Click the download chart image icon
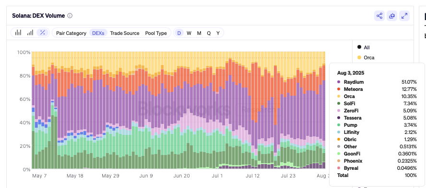 point(392,16)
